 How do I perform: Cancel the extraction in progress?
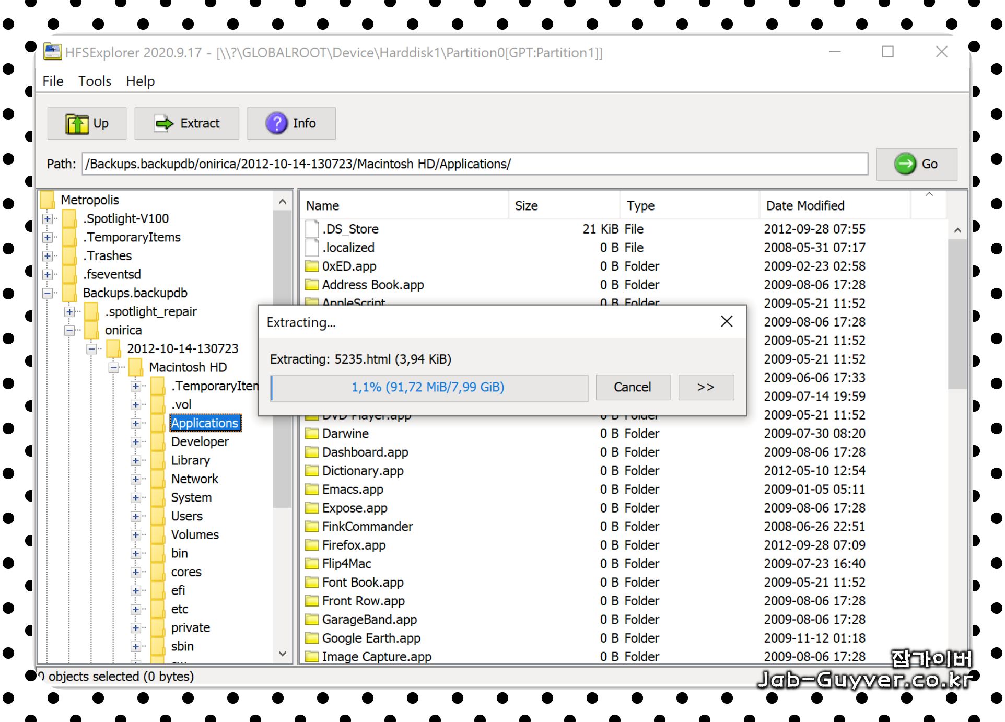(x=632, y=387)
